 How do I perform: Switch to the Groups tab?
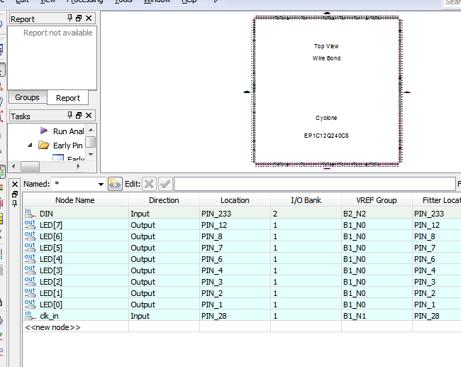coord(28,97)
